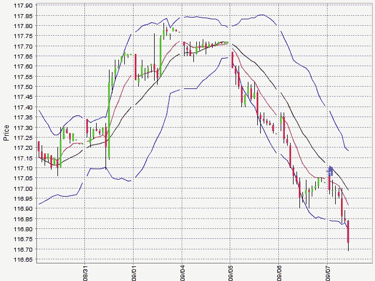The height and width of the screenshot is (281, 375).
Task: Select the 117.35 price label
Action: tap(23, 117)
